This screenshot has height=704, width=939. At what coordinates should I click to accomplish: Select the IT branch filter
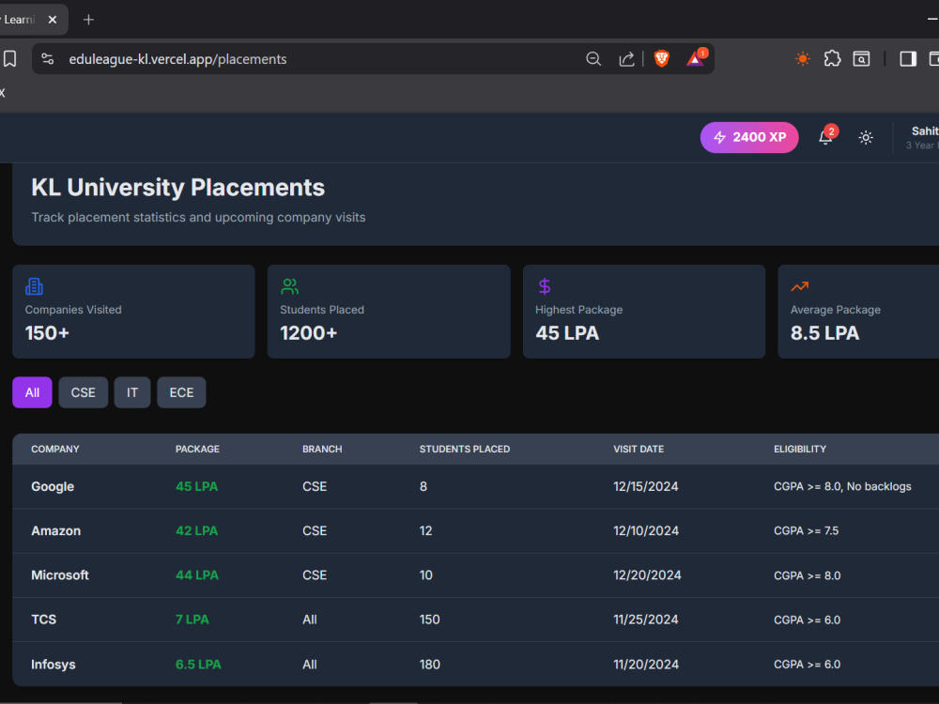pos(132,392)
